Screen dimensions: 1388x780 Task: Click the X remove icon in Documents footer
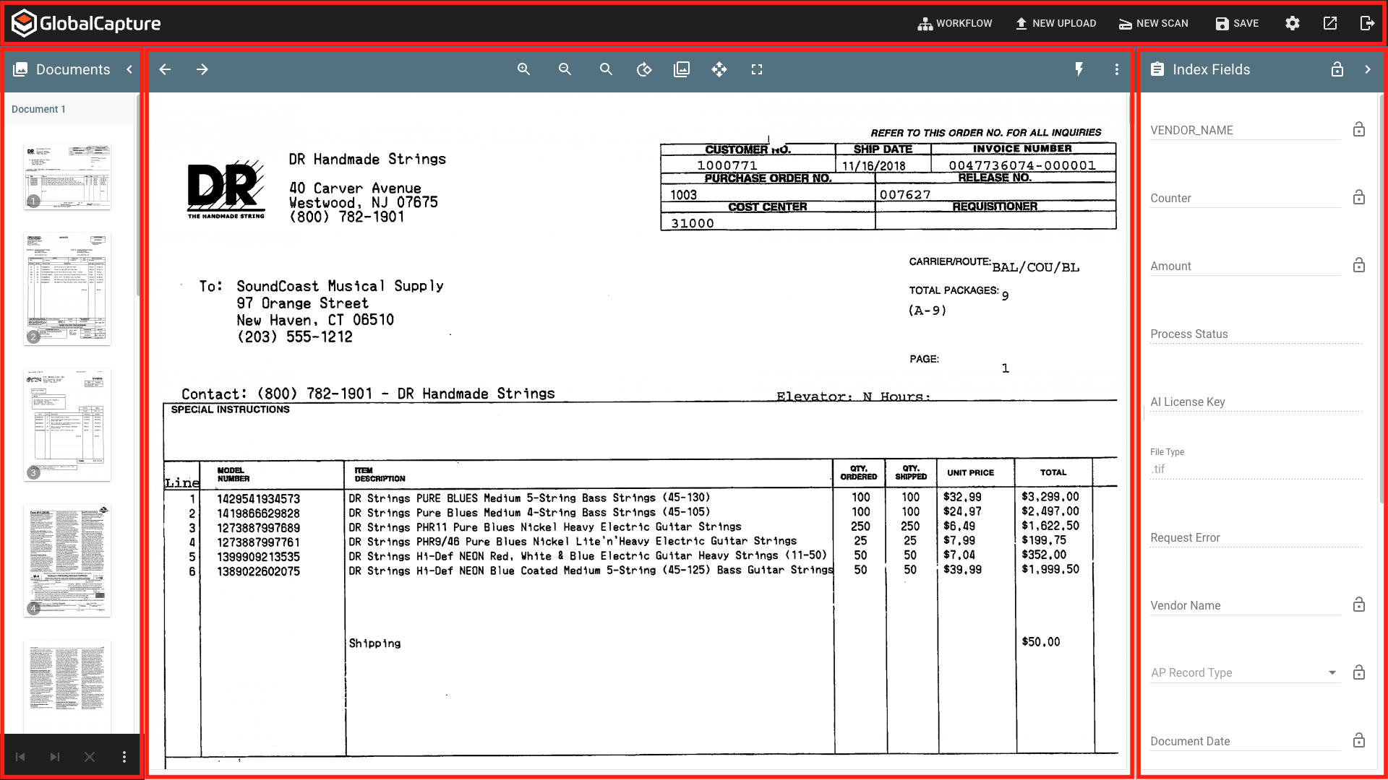pos(90,757)
